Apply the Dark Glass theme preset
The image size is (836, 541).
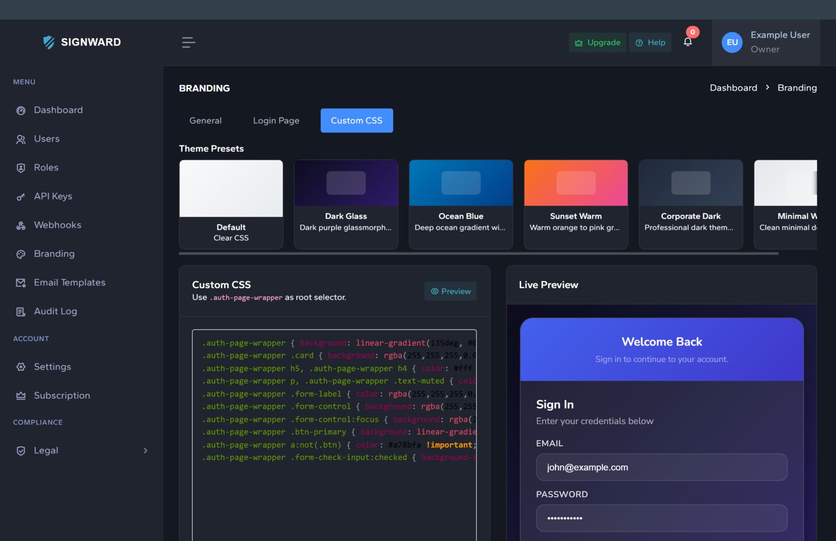pyautogui.click(x=346, y=204)
